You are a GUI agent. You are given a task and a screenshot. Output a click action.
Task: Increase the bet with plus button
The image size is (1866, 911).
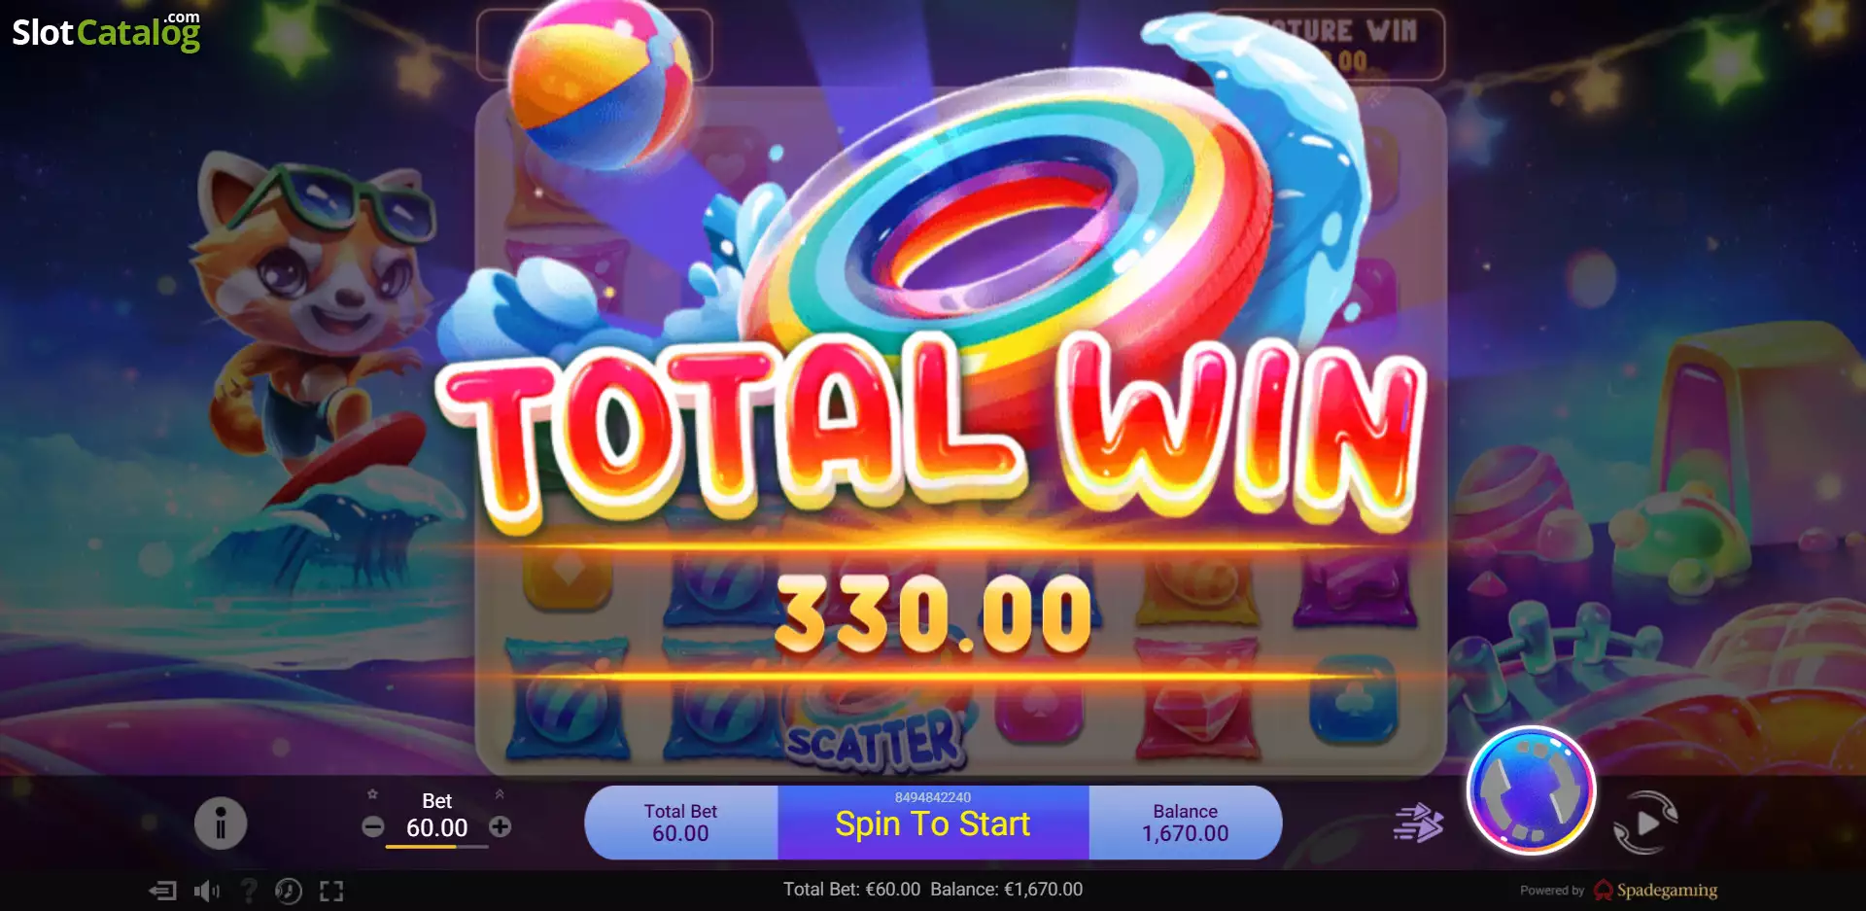pyautogui.click(x=500, y=826)
